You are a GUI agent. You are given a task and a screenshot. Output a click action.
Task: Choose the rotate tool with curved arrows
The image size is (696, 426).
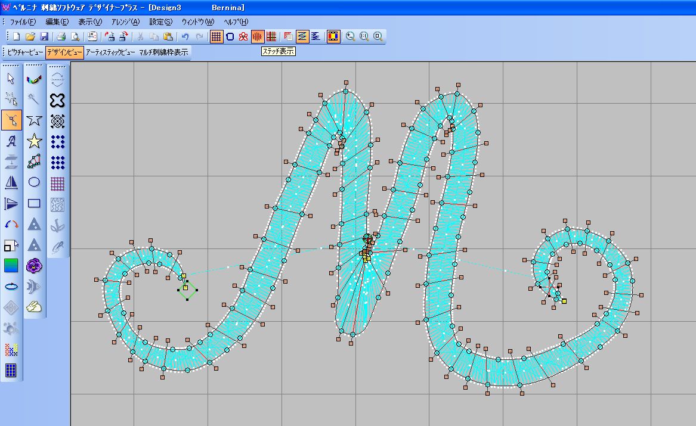11,224
